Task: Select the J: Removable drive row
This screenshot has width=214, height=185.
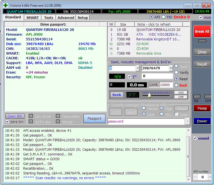Action: pyautogui.click(x=149, y=53)
